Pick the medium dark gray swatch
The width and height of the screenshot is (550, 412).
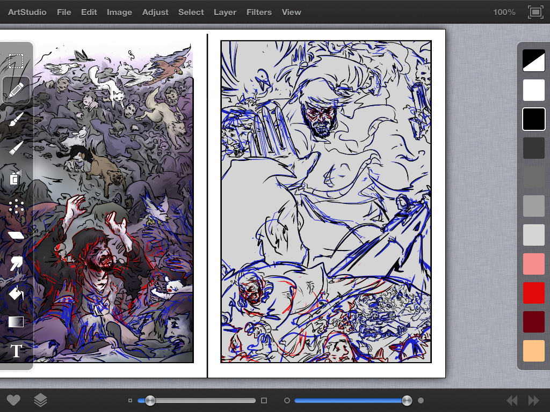pyautogui.click(x=533, y=177)
